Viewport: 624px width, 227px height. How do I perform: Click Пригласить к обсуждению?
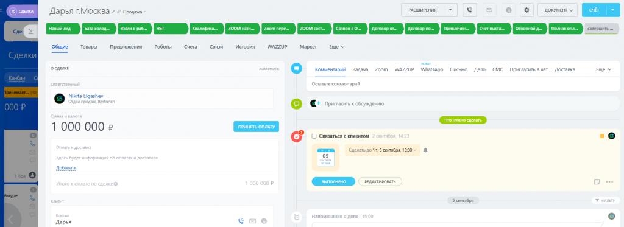tap(354, 103)
